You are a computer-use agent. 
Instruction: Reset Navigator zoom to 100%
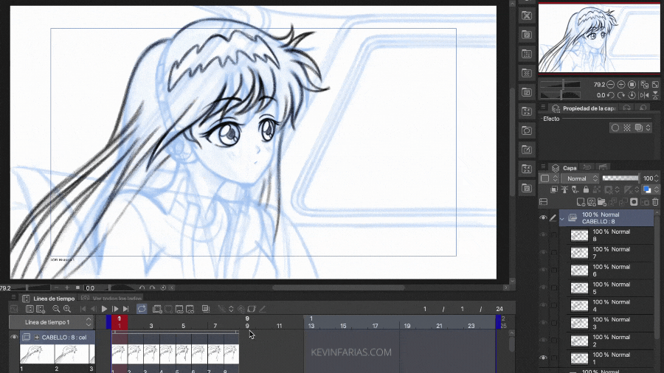click(632, 85)
